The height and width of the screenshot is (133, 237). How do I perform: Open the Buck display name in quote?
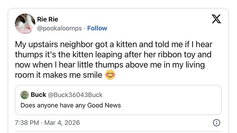coord(38,95)
